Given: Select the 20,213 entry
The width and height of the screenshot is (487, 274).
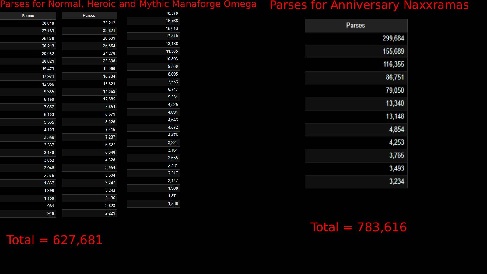Looking at the screenshot, I should [28, 46].
